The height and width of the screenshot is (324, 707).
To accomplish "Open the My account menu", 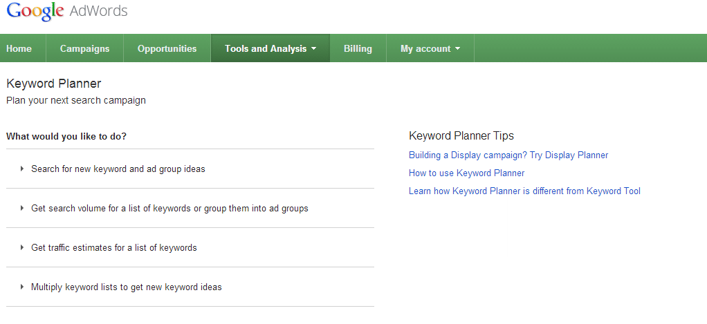I will pyautogui.click(x=430, y=48).
